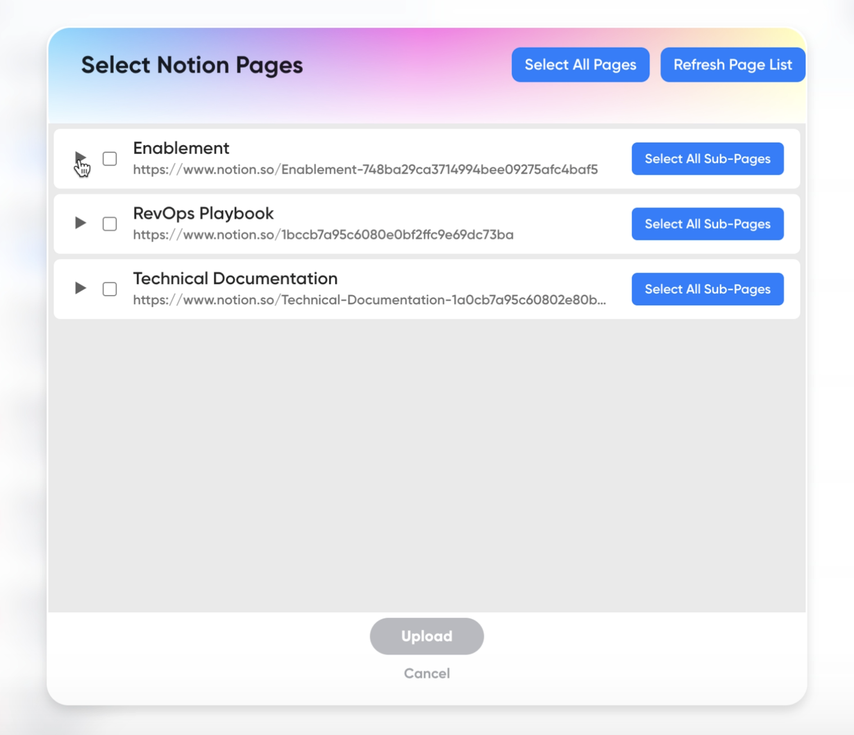
Task: Expand the RevOps Playbook sub-pages
Action: click(80, 223)
